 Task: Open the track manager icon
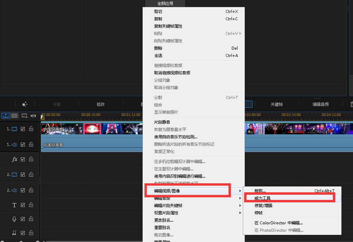[14, 116]
